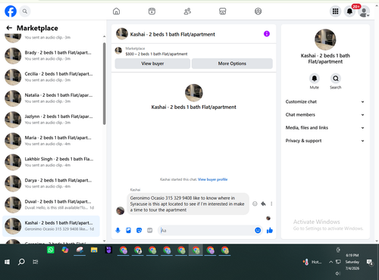Screen dimensions: 379x280
Task: Open more options for Kashai's message
Action: coord(271,204)
